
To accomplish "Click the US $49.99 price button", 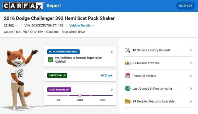I will tap(185, 6).
